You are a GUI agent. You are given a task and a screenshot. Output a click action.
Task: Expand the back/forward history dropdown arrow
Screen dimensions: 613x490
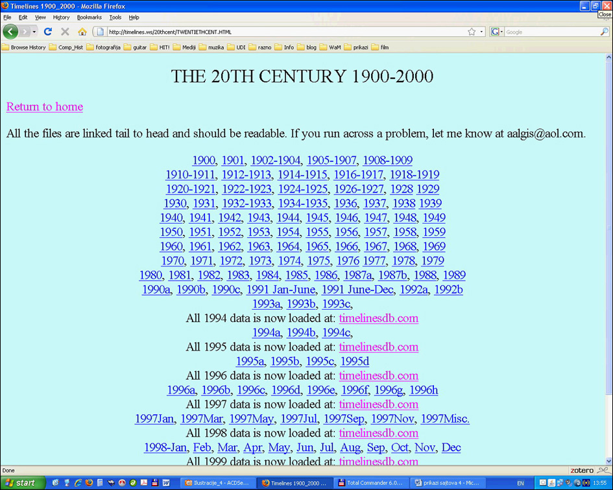tap(34, 32)
